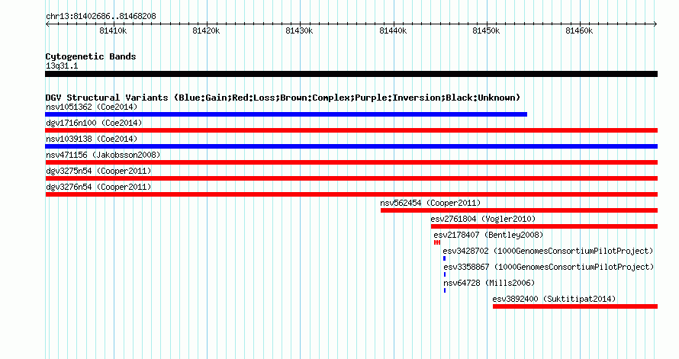Click the red esv2761804 loss bar
This screenshot has height=359, width=679.
point(544,226)
